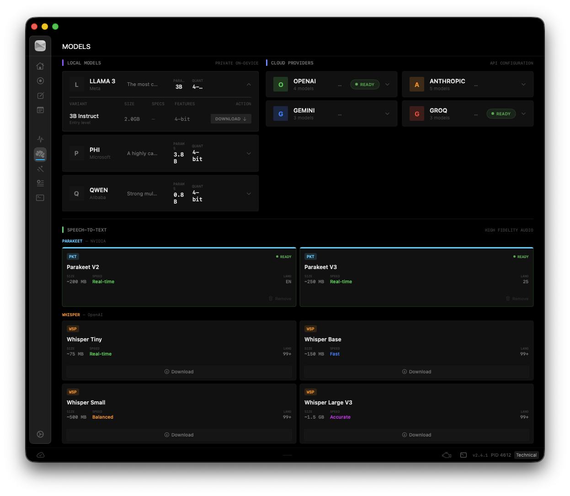Download the 3B Instruct Llama variant
The image size is (570, 496).
click(231, 119)
